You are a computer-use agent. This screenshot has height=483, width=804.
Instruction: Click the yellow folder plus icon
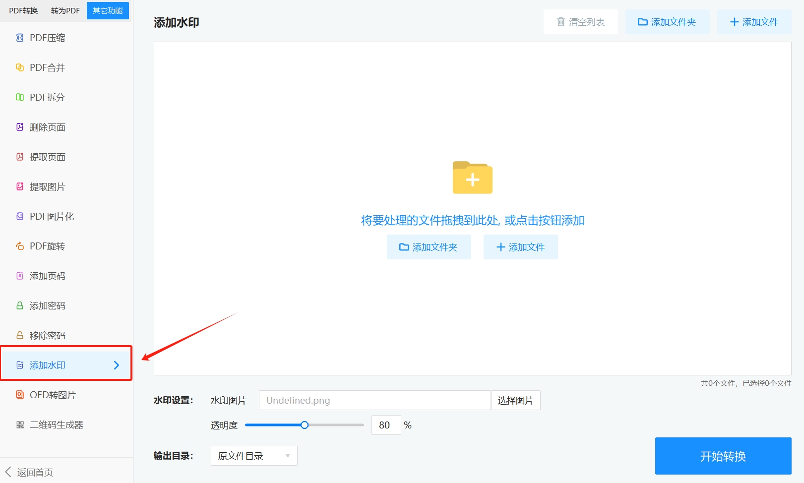point(473,177)
